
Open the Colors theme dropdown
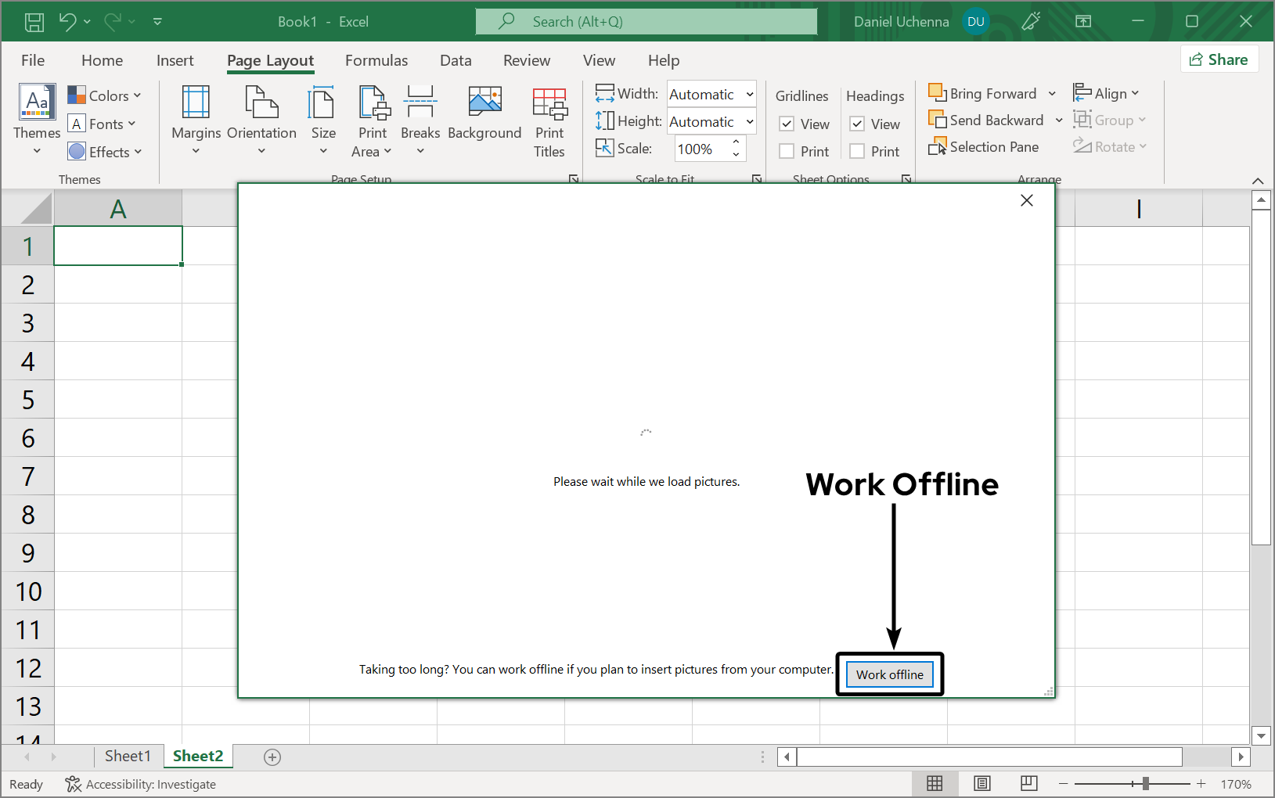tap(105, 95)
